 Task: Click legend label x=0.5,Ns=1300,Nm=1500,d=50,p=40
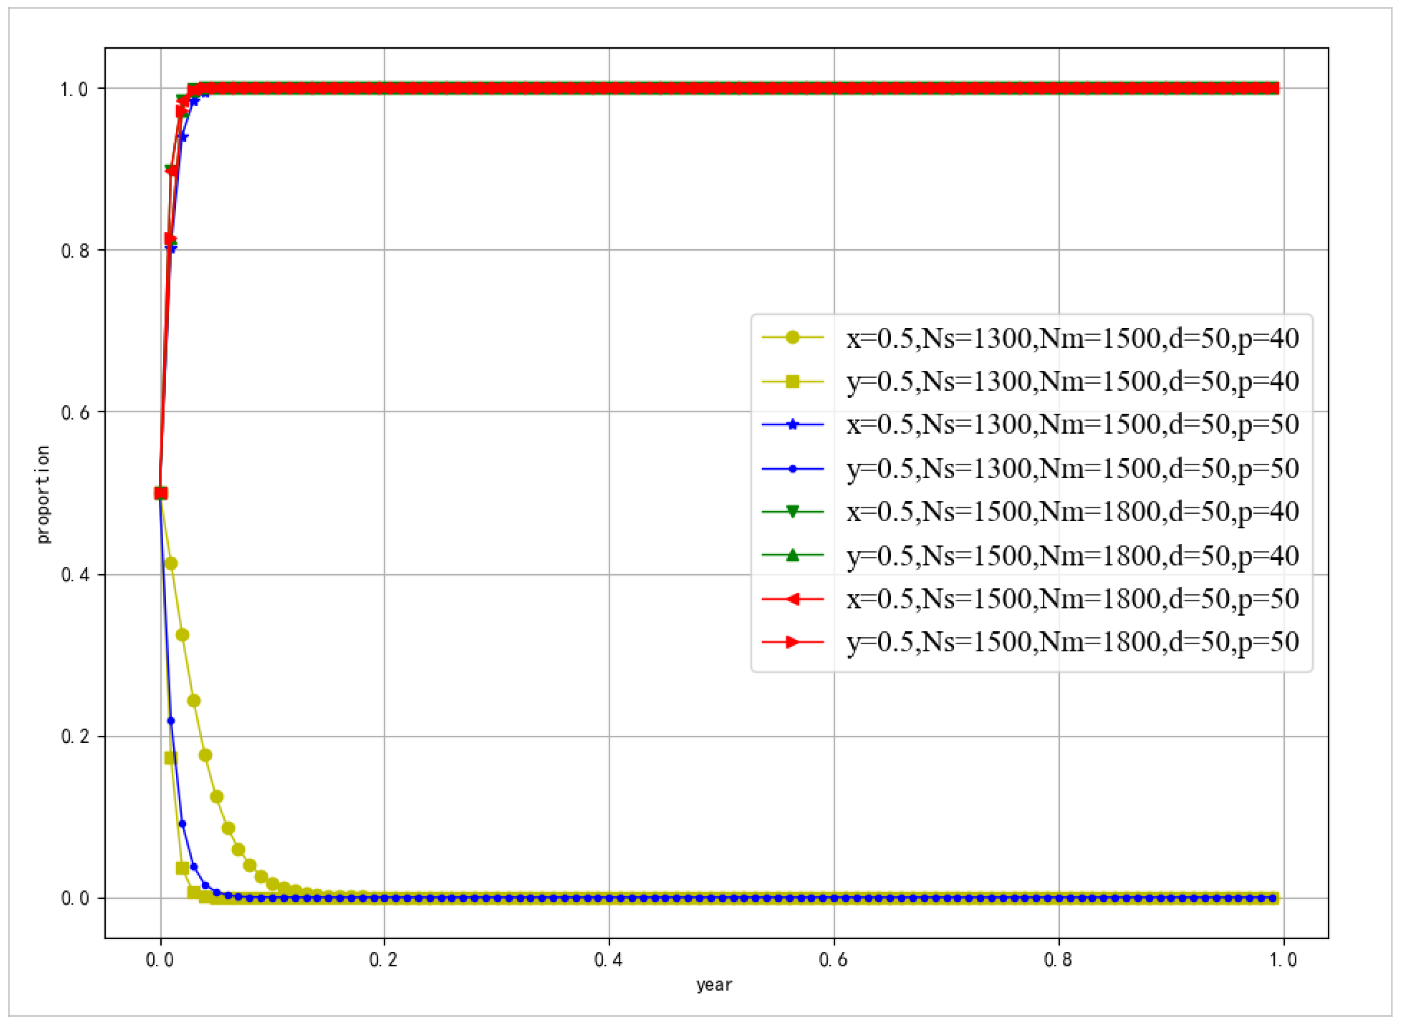[x=1073, y=339]
